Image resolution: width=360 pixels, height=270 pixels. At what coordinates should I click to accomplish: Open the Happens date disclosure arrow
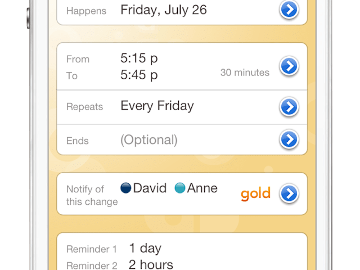(x=289, y=10)
